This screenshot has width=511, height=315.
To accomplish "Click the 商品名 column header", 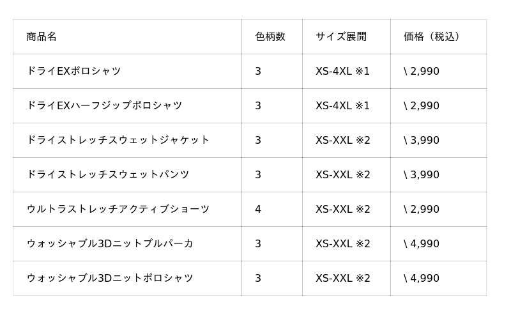I will (42, 36).
